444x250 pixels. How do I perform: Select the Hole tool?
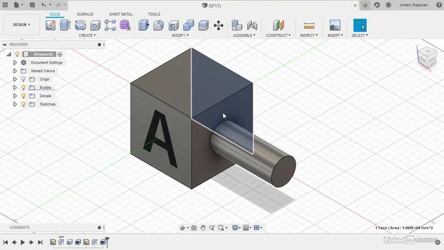tap(95, 25)
